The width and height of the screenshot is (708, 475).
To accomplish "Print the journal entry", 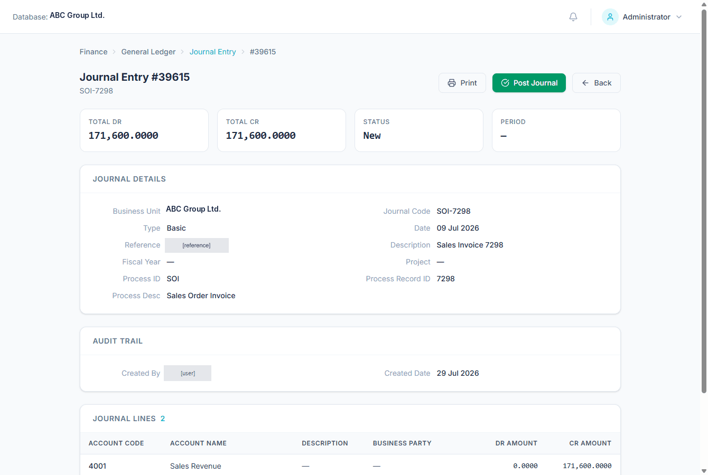I will tap(462, 83).
